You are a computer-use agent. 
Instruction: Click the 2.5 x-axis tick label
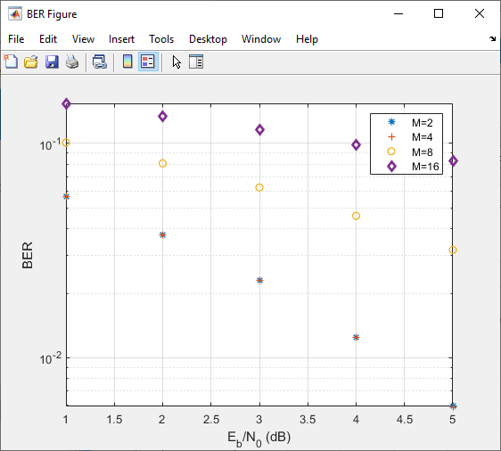(211, 420)
